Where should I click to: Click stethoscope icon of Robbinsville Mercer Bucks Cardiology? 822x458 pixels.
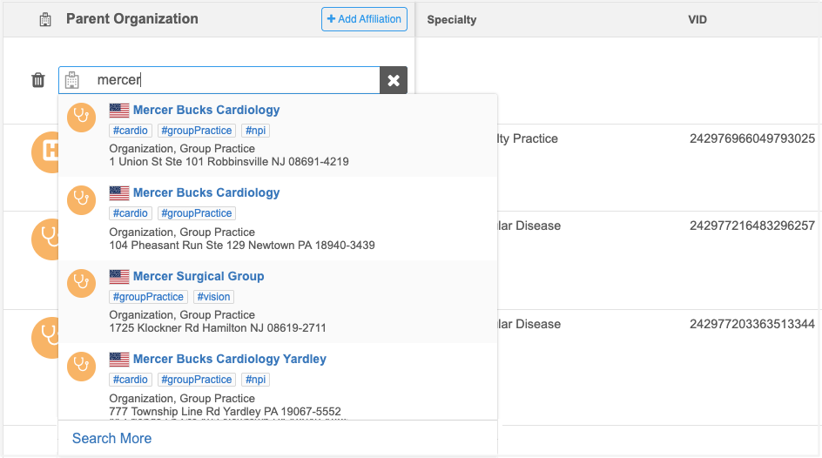coord(81,118)
